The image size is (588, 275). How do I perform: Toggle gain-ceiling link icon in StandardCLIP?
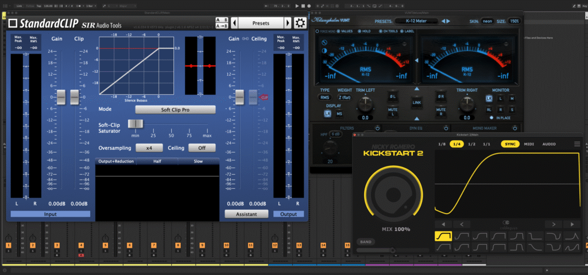coord(246,38)
